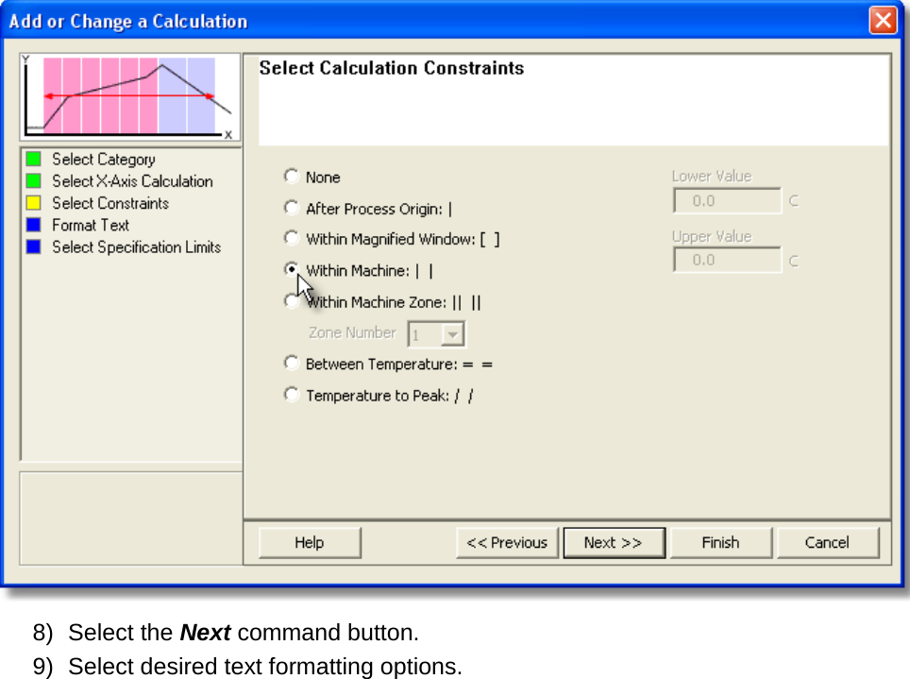Select the None constraint radio button
The width and height of the screenshot is (910, 679).
[x=292, y=176]
